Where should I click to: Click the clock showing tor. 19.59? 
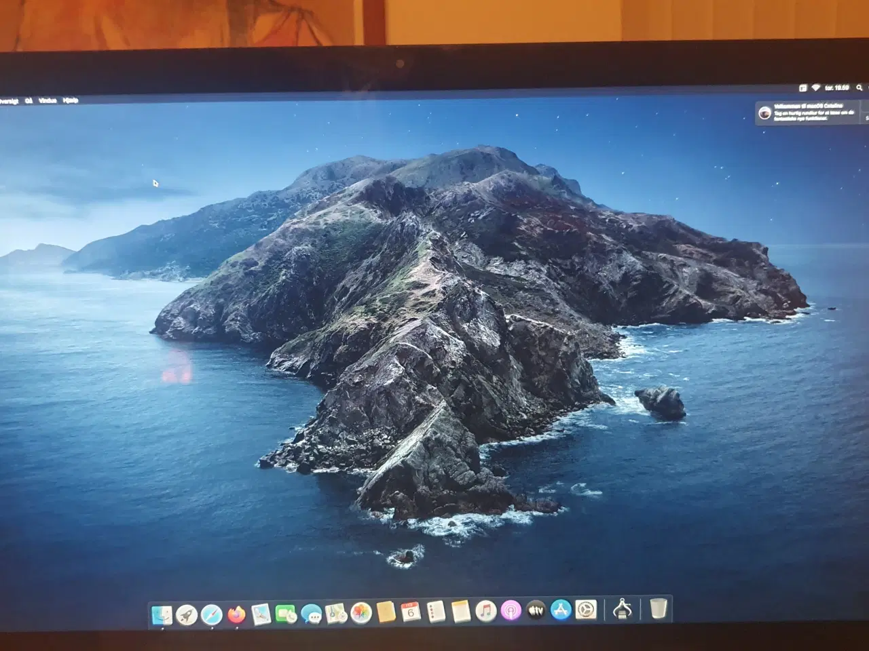837,88
